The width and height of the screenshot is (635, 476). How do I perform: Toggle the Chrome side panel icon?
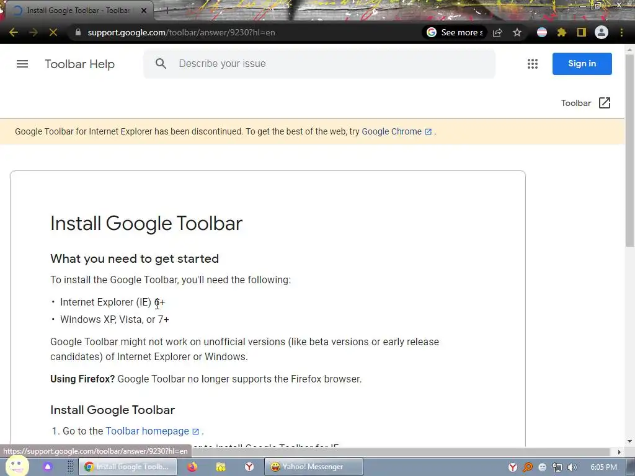[582, 32]
